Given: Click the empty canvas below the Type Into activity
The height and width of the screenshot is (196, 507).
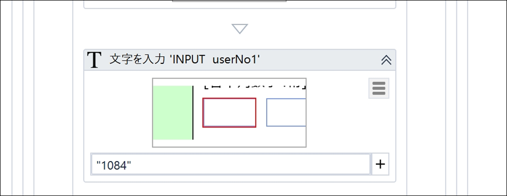Looking at the screenshot, I should pyautogui.click(x=240, y=189).
